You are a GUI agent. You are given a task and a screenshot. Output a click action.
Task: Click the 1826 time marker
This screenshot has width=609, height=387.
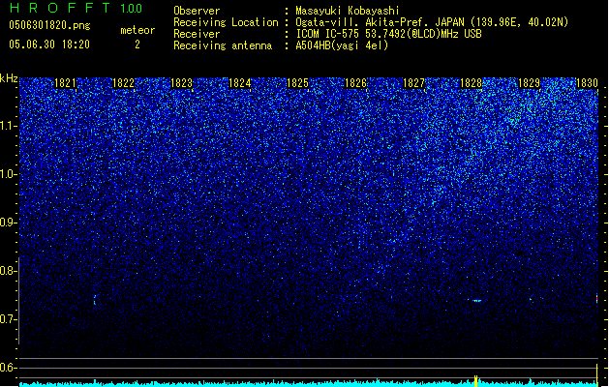tap(355, 83)
